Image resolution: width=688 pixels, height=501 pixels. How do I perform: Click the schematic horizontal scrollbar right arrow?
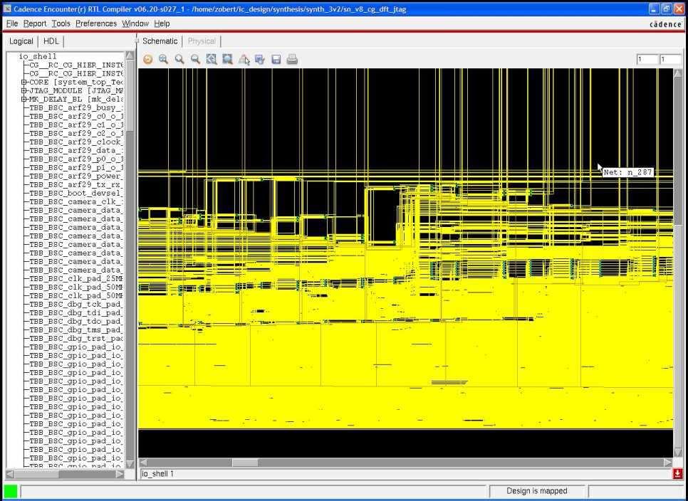[668, 463]
